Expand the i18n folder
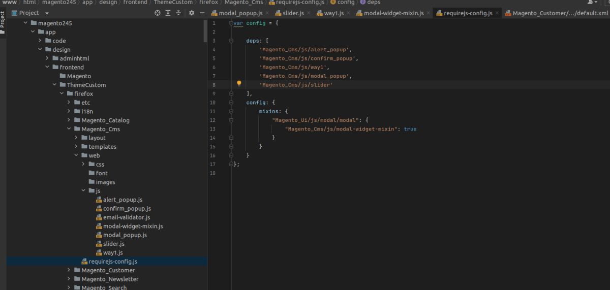The width and height of the screenshot is (610, 290). pyautogui.click(x=69, y=111)
